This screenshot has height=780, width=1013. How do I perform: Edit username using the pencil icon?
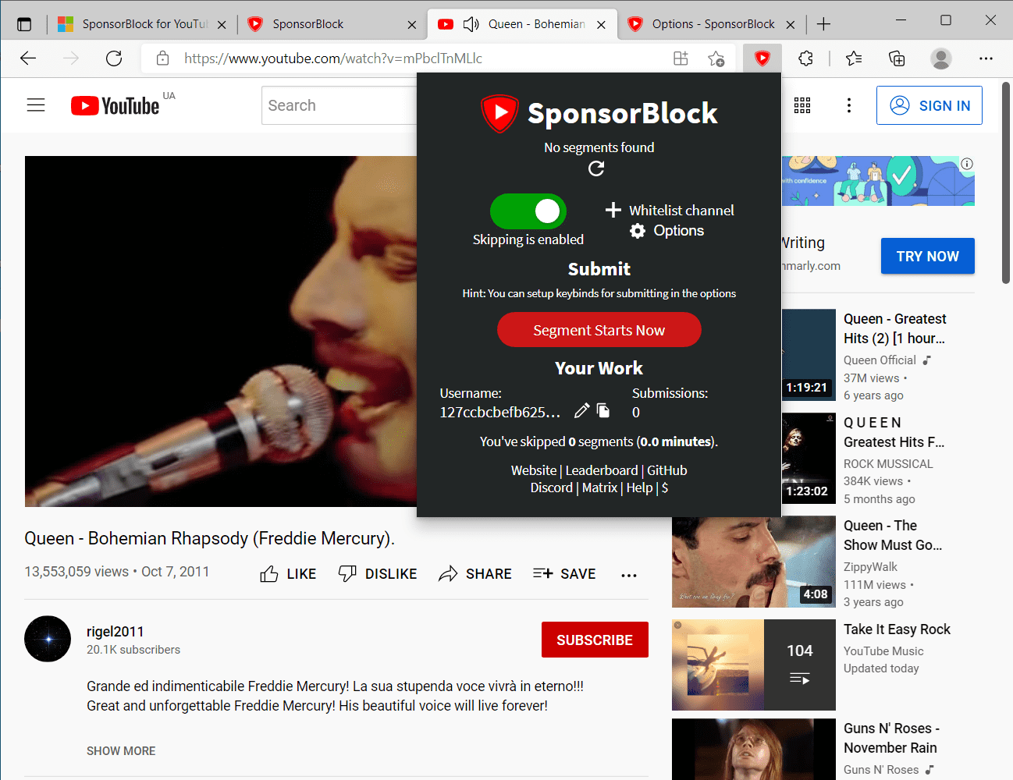pos(581,410)
